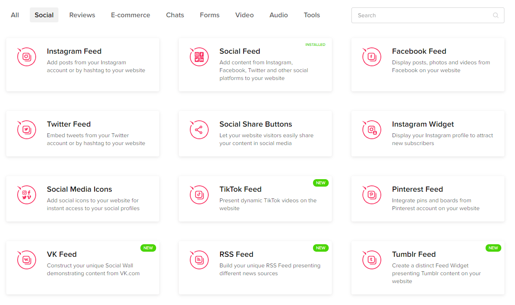Click the Instagram Feed widget icon
Screen dimensions: 515x305
(x=27, y=57)
